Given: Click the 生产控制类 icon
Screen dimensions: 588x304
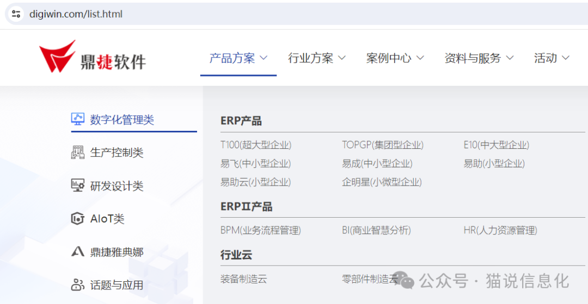Looking at the screenshot, I should 78,153.
